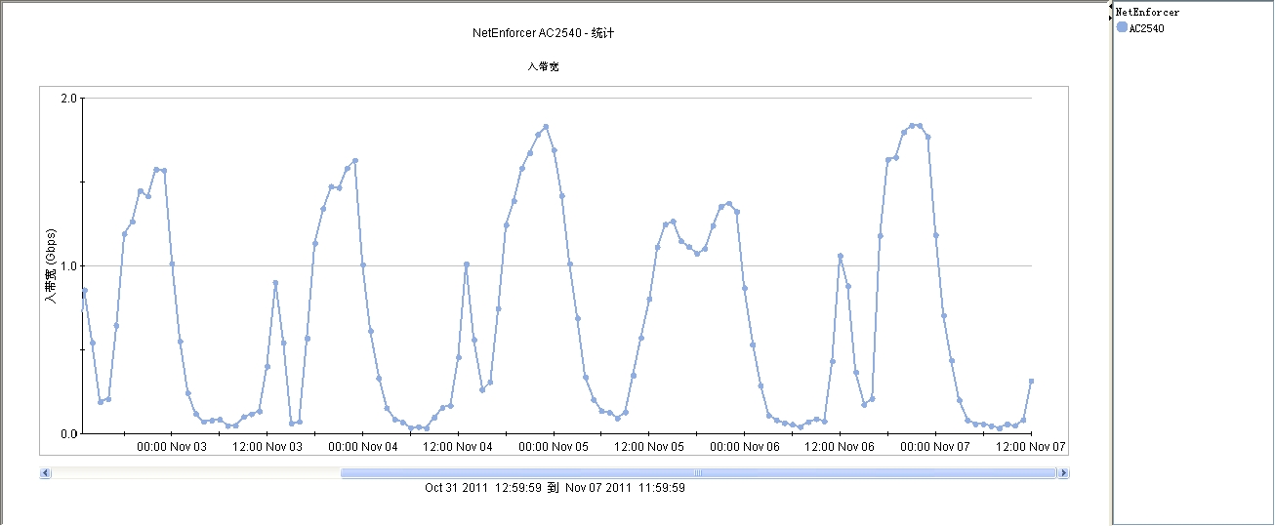Click the scrollbar right arrow button

point(1063,473)
